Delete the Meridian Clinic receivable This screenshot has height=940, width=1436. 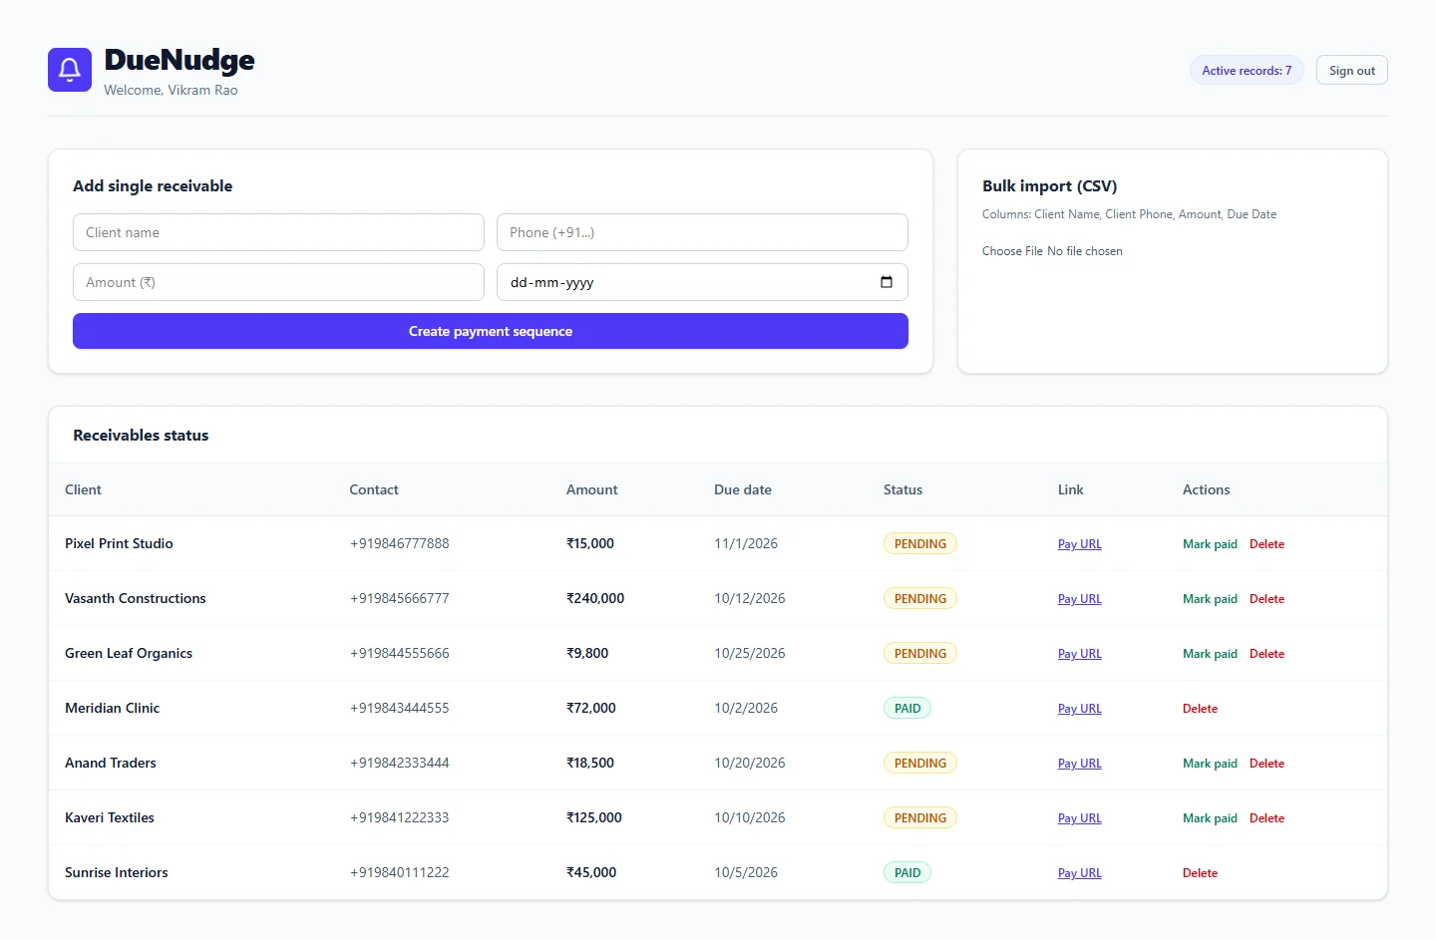click(x=1200, y=709)
